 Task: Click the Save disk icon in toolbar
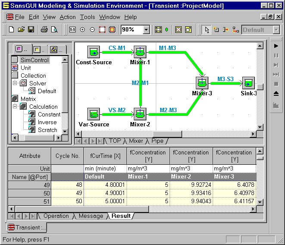pos(31,30)
